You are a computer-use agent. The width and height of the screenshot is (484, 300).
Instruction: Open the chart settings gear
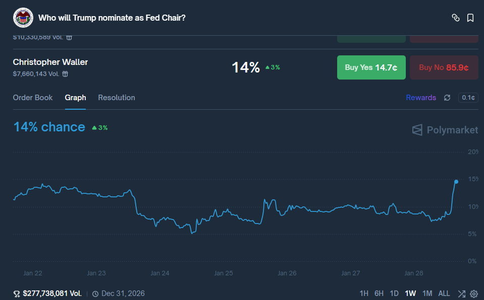click(474, 293)
